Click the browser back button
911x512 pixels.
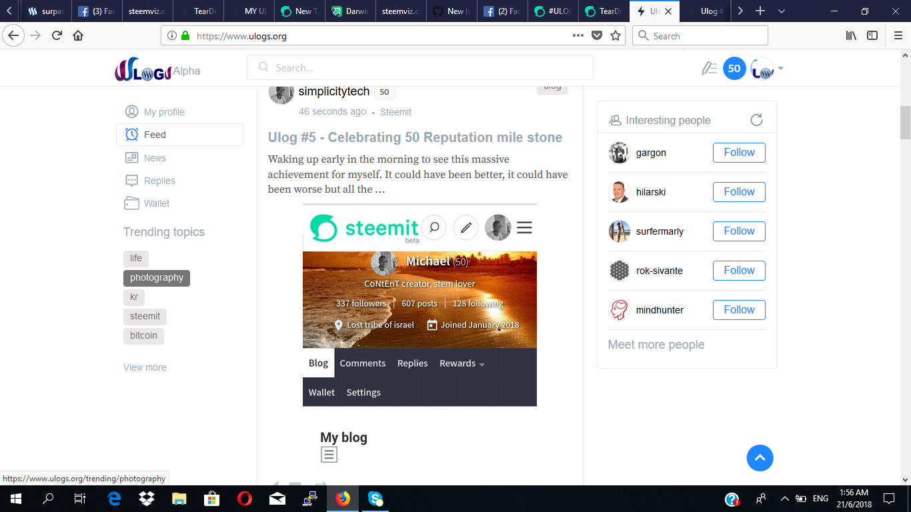pos(14,35)
